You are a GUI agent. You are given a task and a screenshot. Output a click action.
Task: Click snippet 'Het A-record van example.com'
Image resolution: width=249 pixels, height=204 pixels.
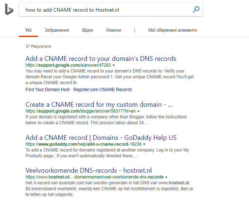109,189
